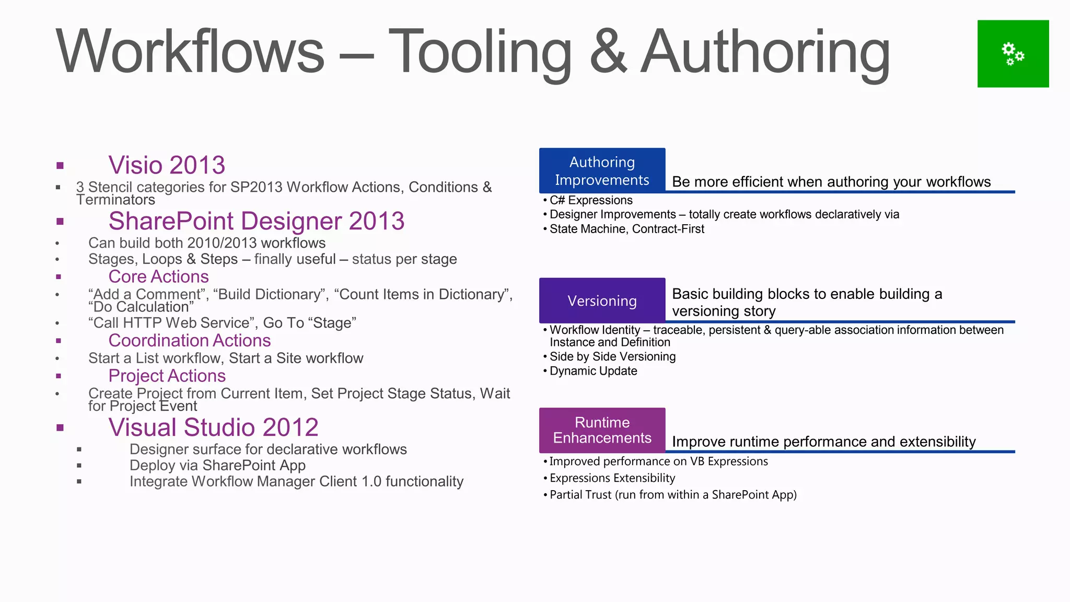This screenshot has height=602, width=1070.
Task: Click the purple bullet beside Visio 2013
Action: (60, 166)
